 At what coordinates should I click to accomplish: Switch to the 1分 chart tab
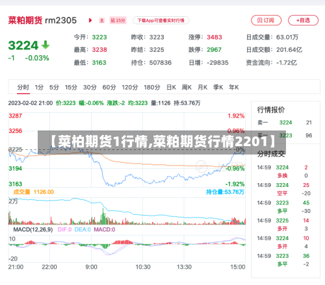click(x=39, y=88)
